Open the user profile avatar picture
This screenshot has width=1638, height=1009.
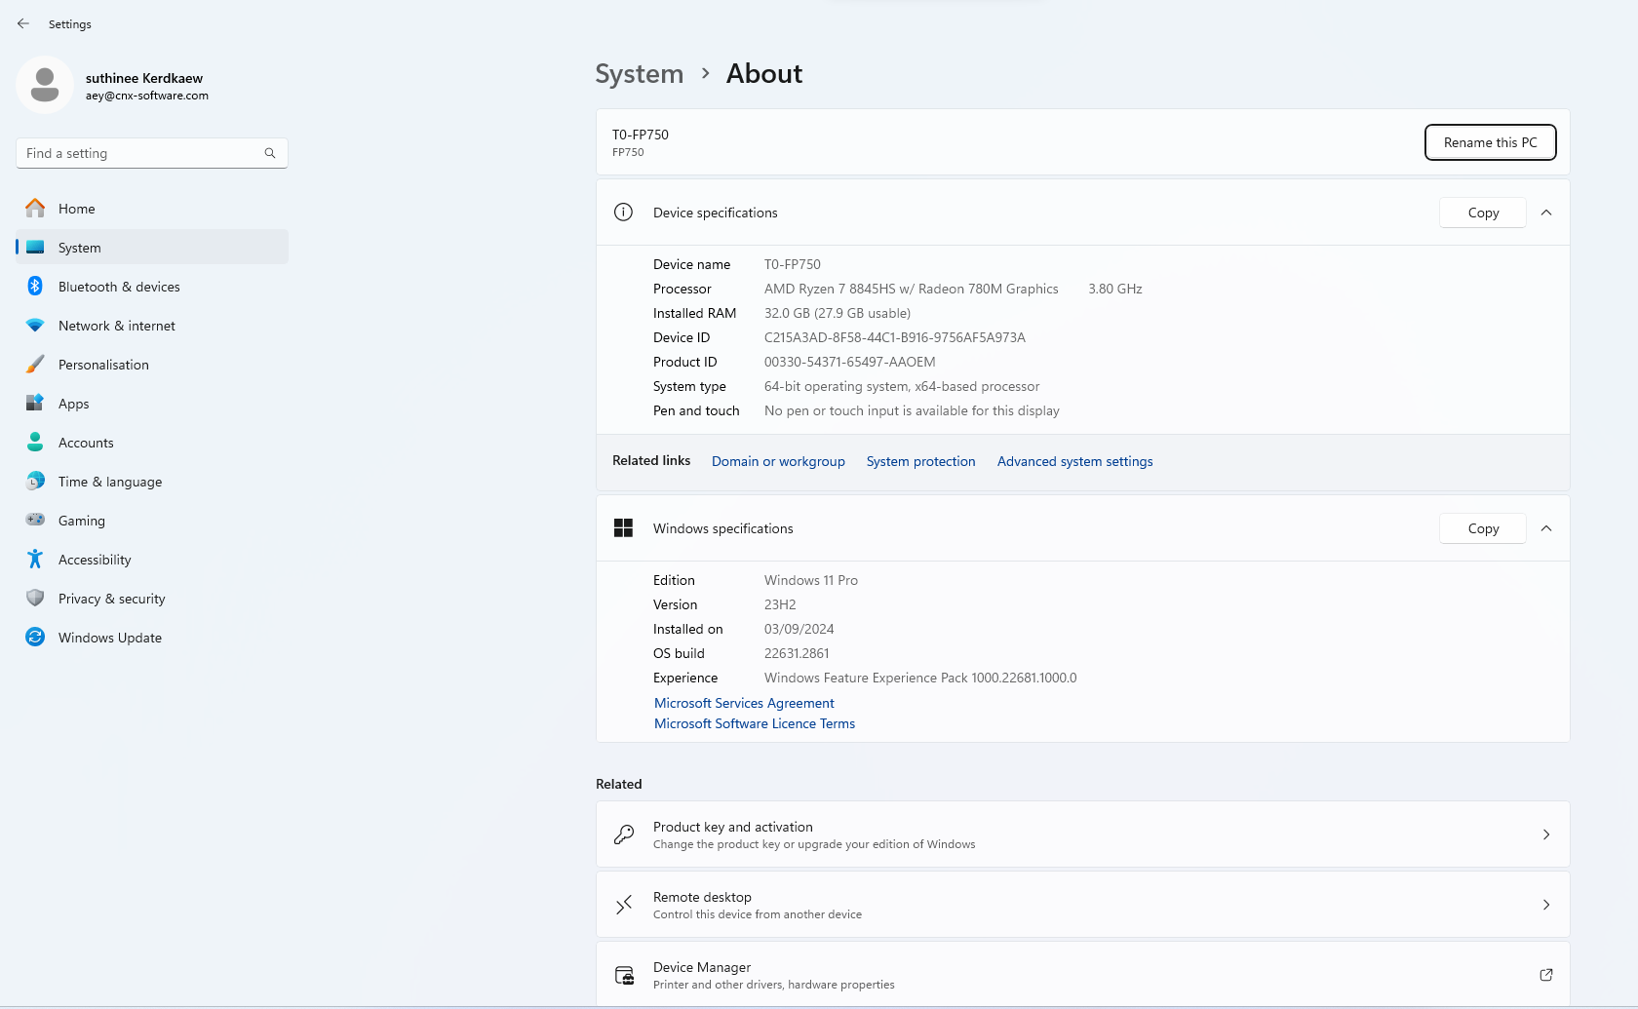(45, 85)
